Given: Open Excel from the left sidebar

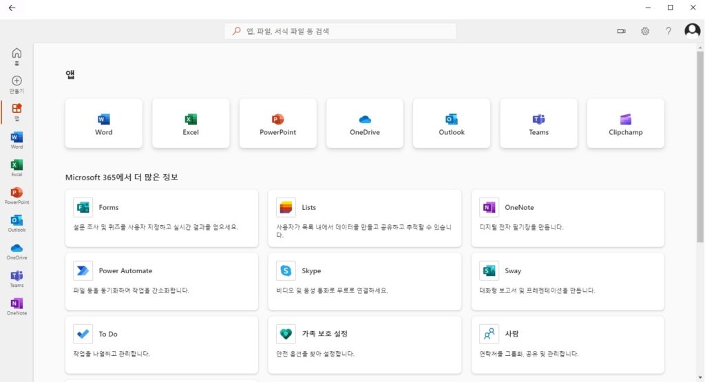Looking at the screenshot, I should [17, 168].
